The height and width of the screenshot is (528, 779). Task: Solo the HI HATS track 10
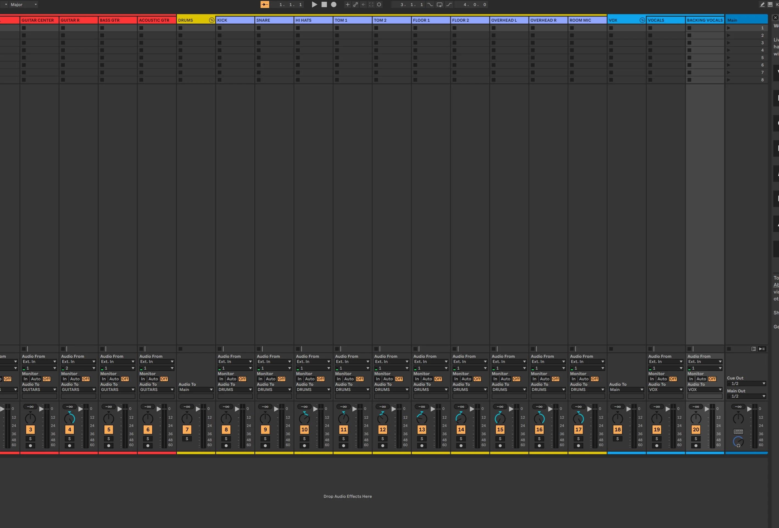coord(304,438)
